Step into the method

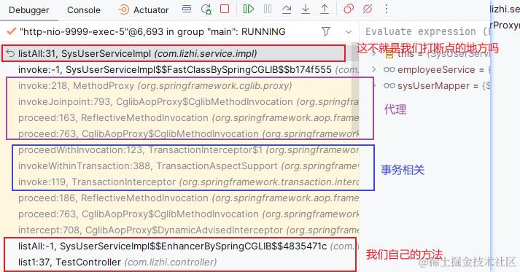(x=306, y=9)
